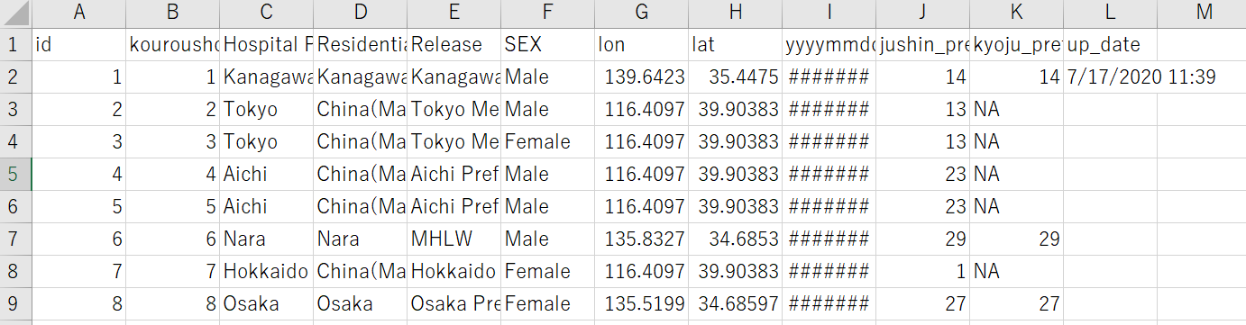Select row 5 header
The image size is (1246, 325).
click(x=15, y=174)
